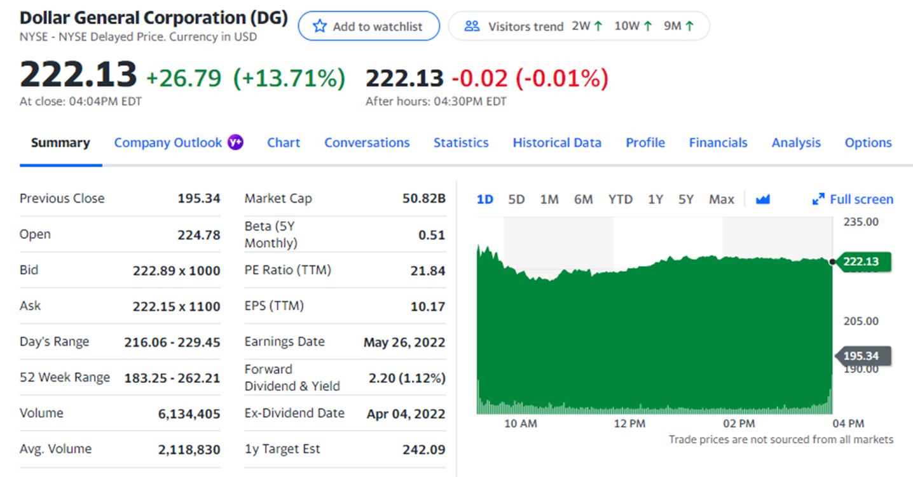This screenshot has width=913, height=477.
Task: Click the Full screen expand arrows icon
Action: pyautogui.click(x=818, y=199)
